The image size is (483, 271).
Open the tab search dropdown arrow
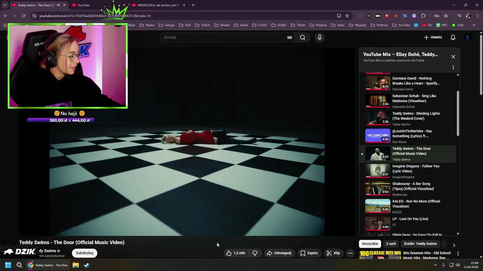[5, 5]
